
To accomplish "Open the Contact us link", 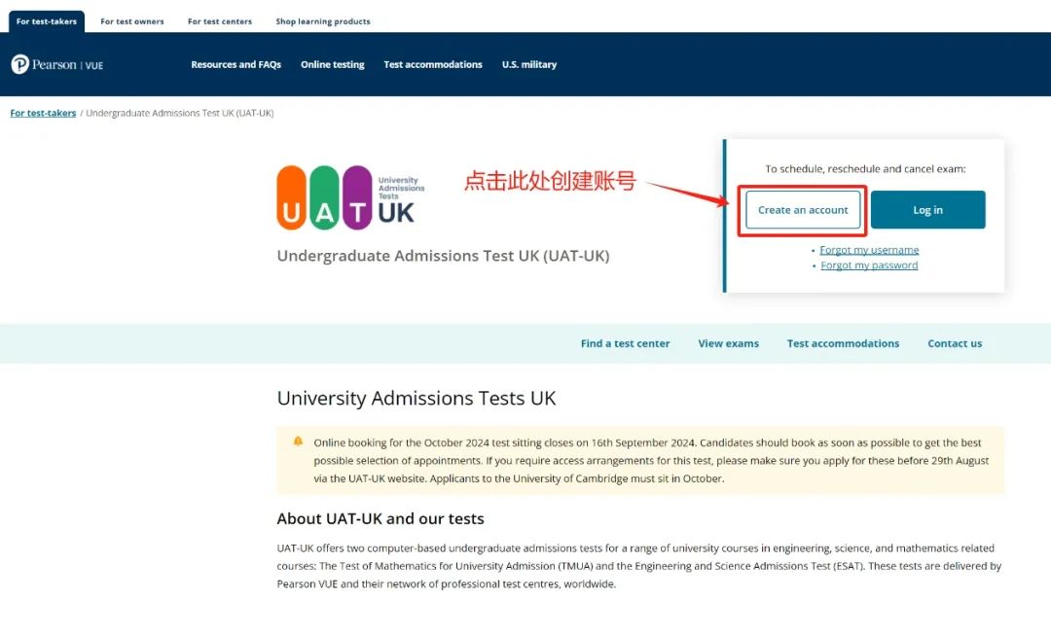I will (955, 343).
